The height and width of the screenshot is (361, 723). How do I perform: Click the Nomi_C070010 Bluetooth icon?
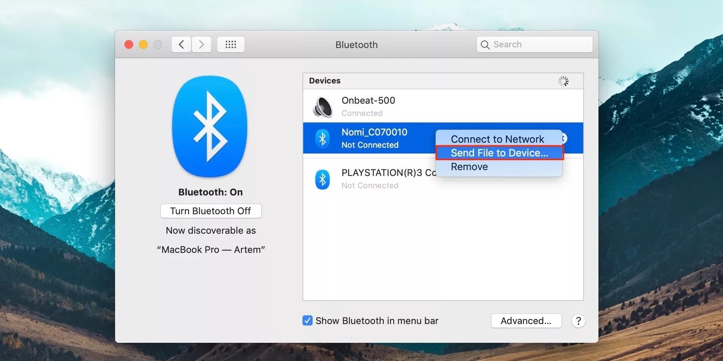(x=323, y=139)
